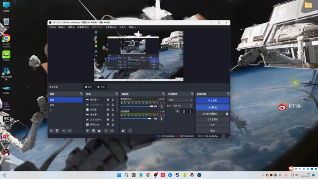Undock the Scenes panel
Screen dimensions: 318x179
coord(81,94)
